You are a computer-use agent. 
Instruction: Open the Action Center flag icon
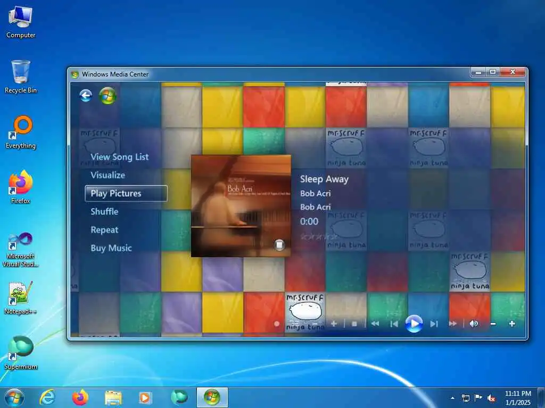coord(478,398)
